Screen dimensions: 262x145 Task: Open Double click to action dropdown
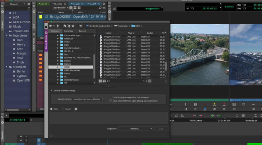[x=88, y=99]
